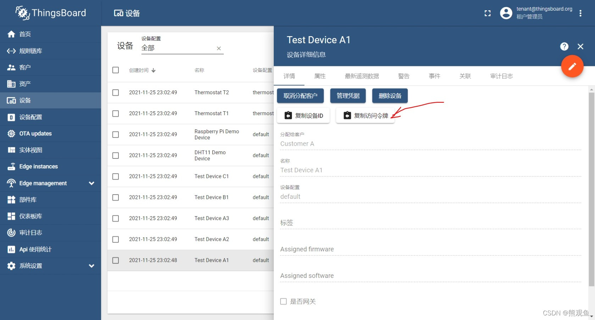Expand the system settings section
Screen dimensions: 595x320
tap(91, 266)
